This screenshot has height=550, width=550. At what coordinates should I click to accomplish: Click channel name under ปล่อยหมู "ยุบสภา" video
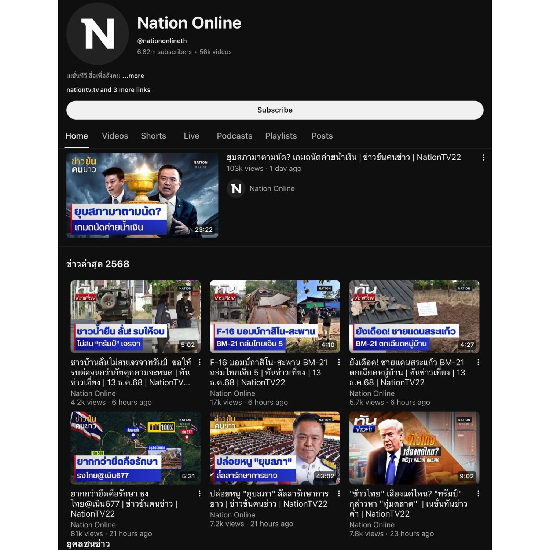pyautogui.click(x=232, y=515)
